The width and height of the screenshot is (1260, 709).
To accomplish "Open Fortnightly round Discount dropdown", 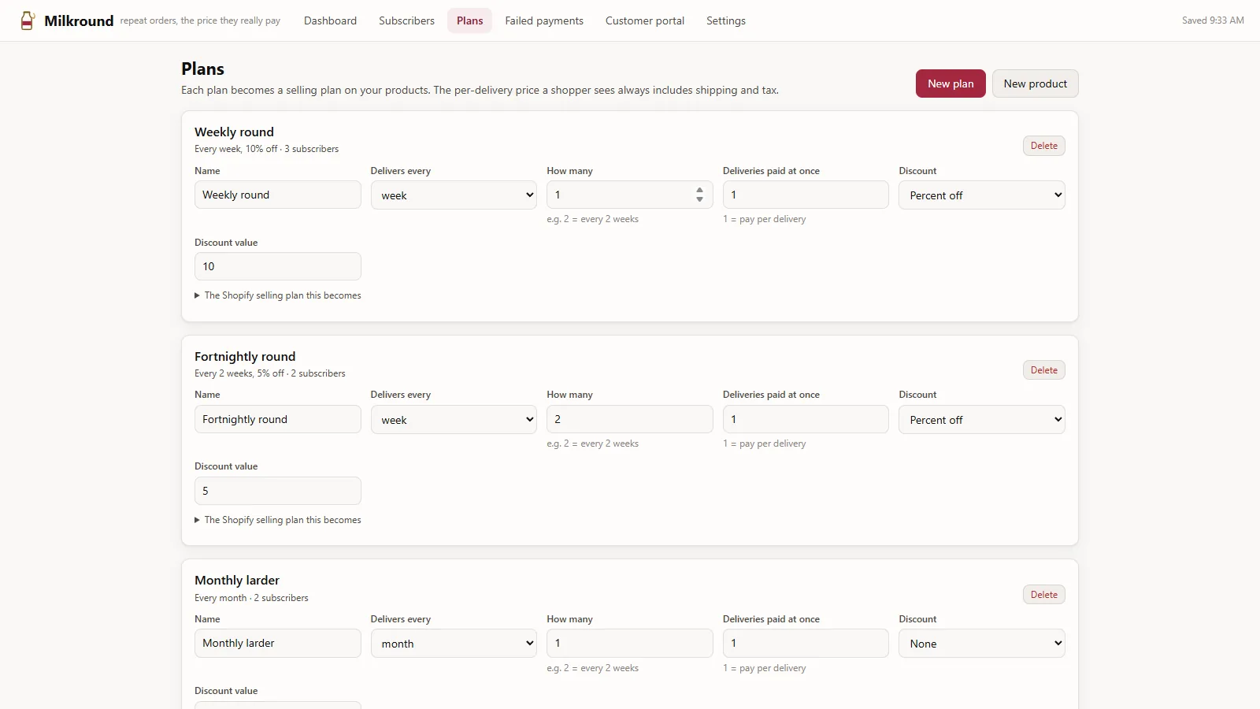I will 982,420.
